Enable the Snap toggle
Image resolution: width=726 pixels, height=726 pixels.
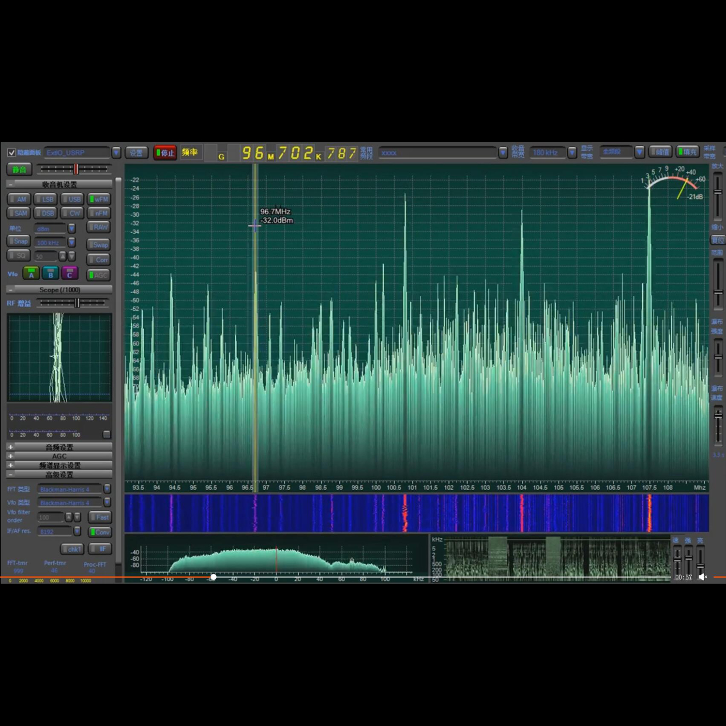(19, 241)
